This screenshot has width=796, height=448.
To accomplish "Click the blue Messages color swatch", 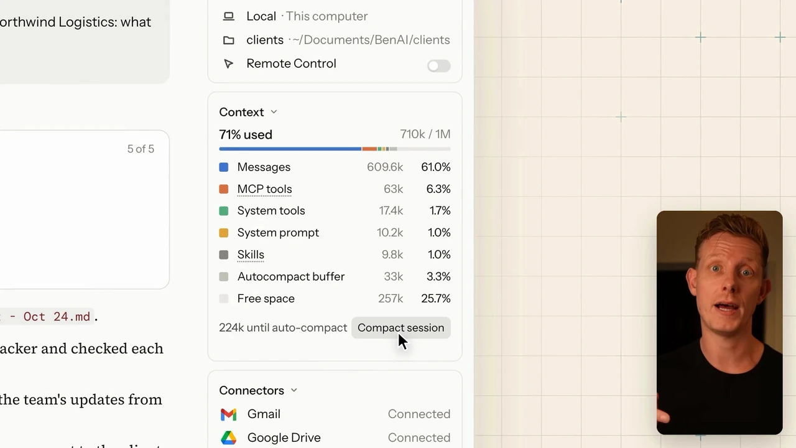I will coord(224,167).
